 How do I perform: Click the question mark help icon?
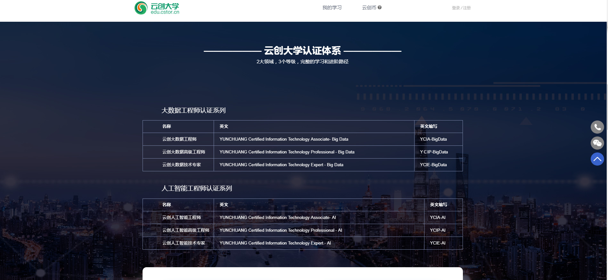pyautogui.click(x=380, y=7)
